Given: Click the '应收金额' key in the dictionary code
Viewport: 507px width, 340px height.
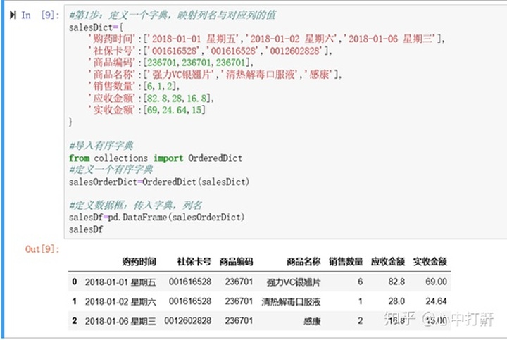Looking at the screenshot, I should [x=112, y=98].
